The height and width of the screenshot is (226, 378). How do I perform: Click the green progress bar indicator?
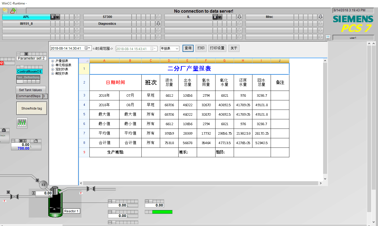tap(162, 212)
